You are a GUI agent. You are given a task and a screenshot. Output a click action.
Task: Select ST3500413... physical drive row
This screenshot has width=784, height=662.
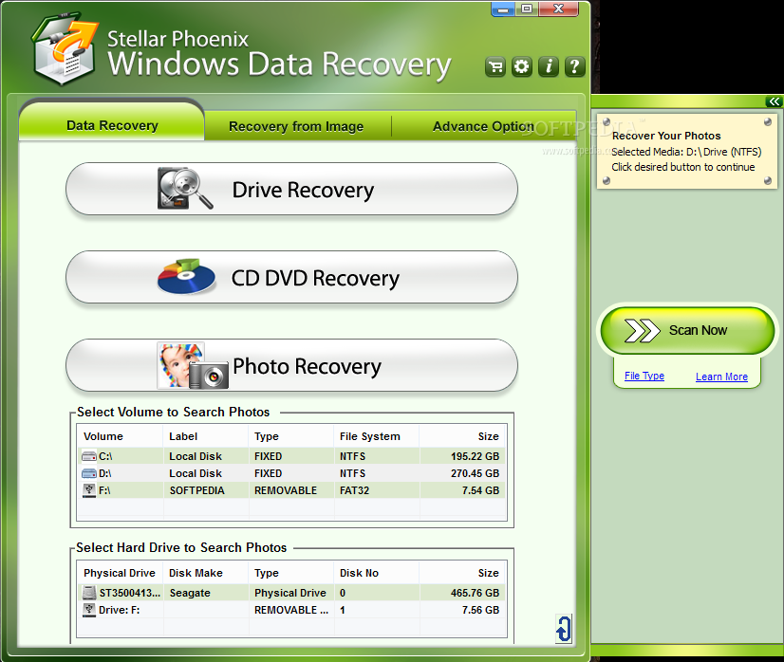(x=291, y=593)
